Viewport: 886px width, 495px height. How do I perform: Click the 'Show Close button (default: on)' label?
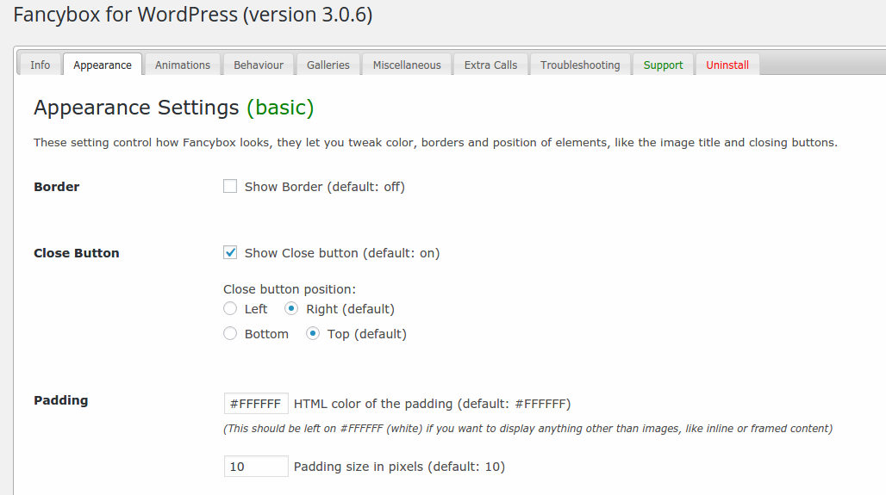342,253
